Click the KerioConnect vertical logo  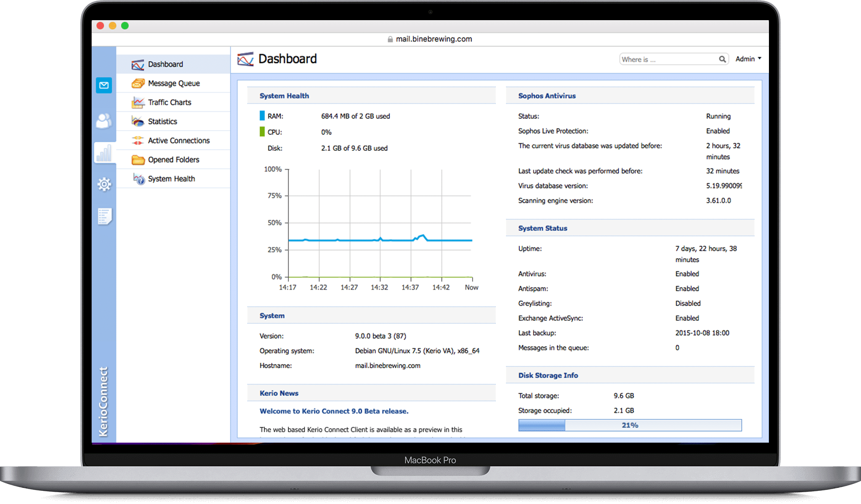[103, 401]
